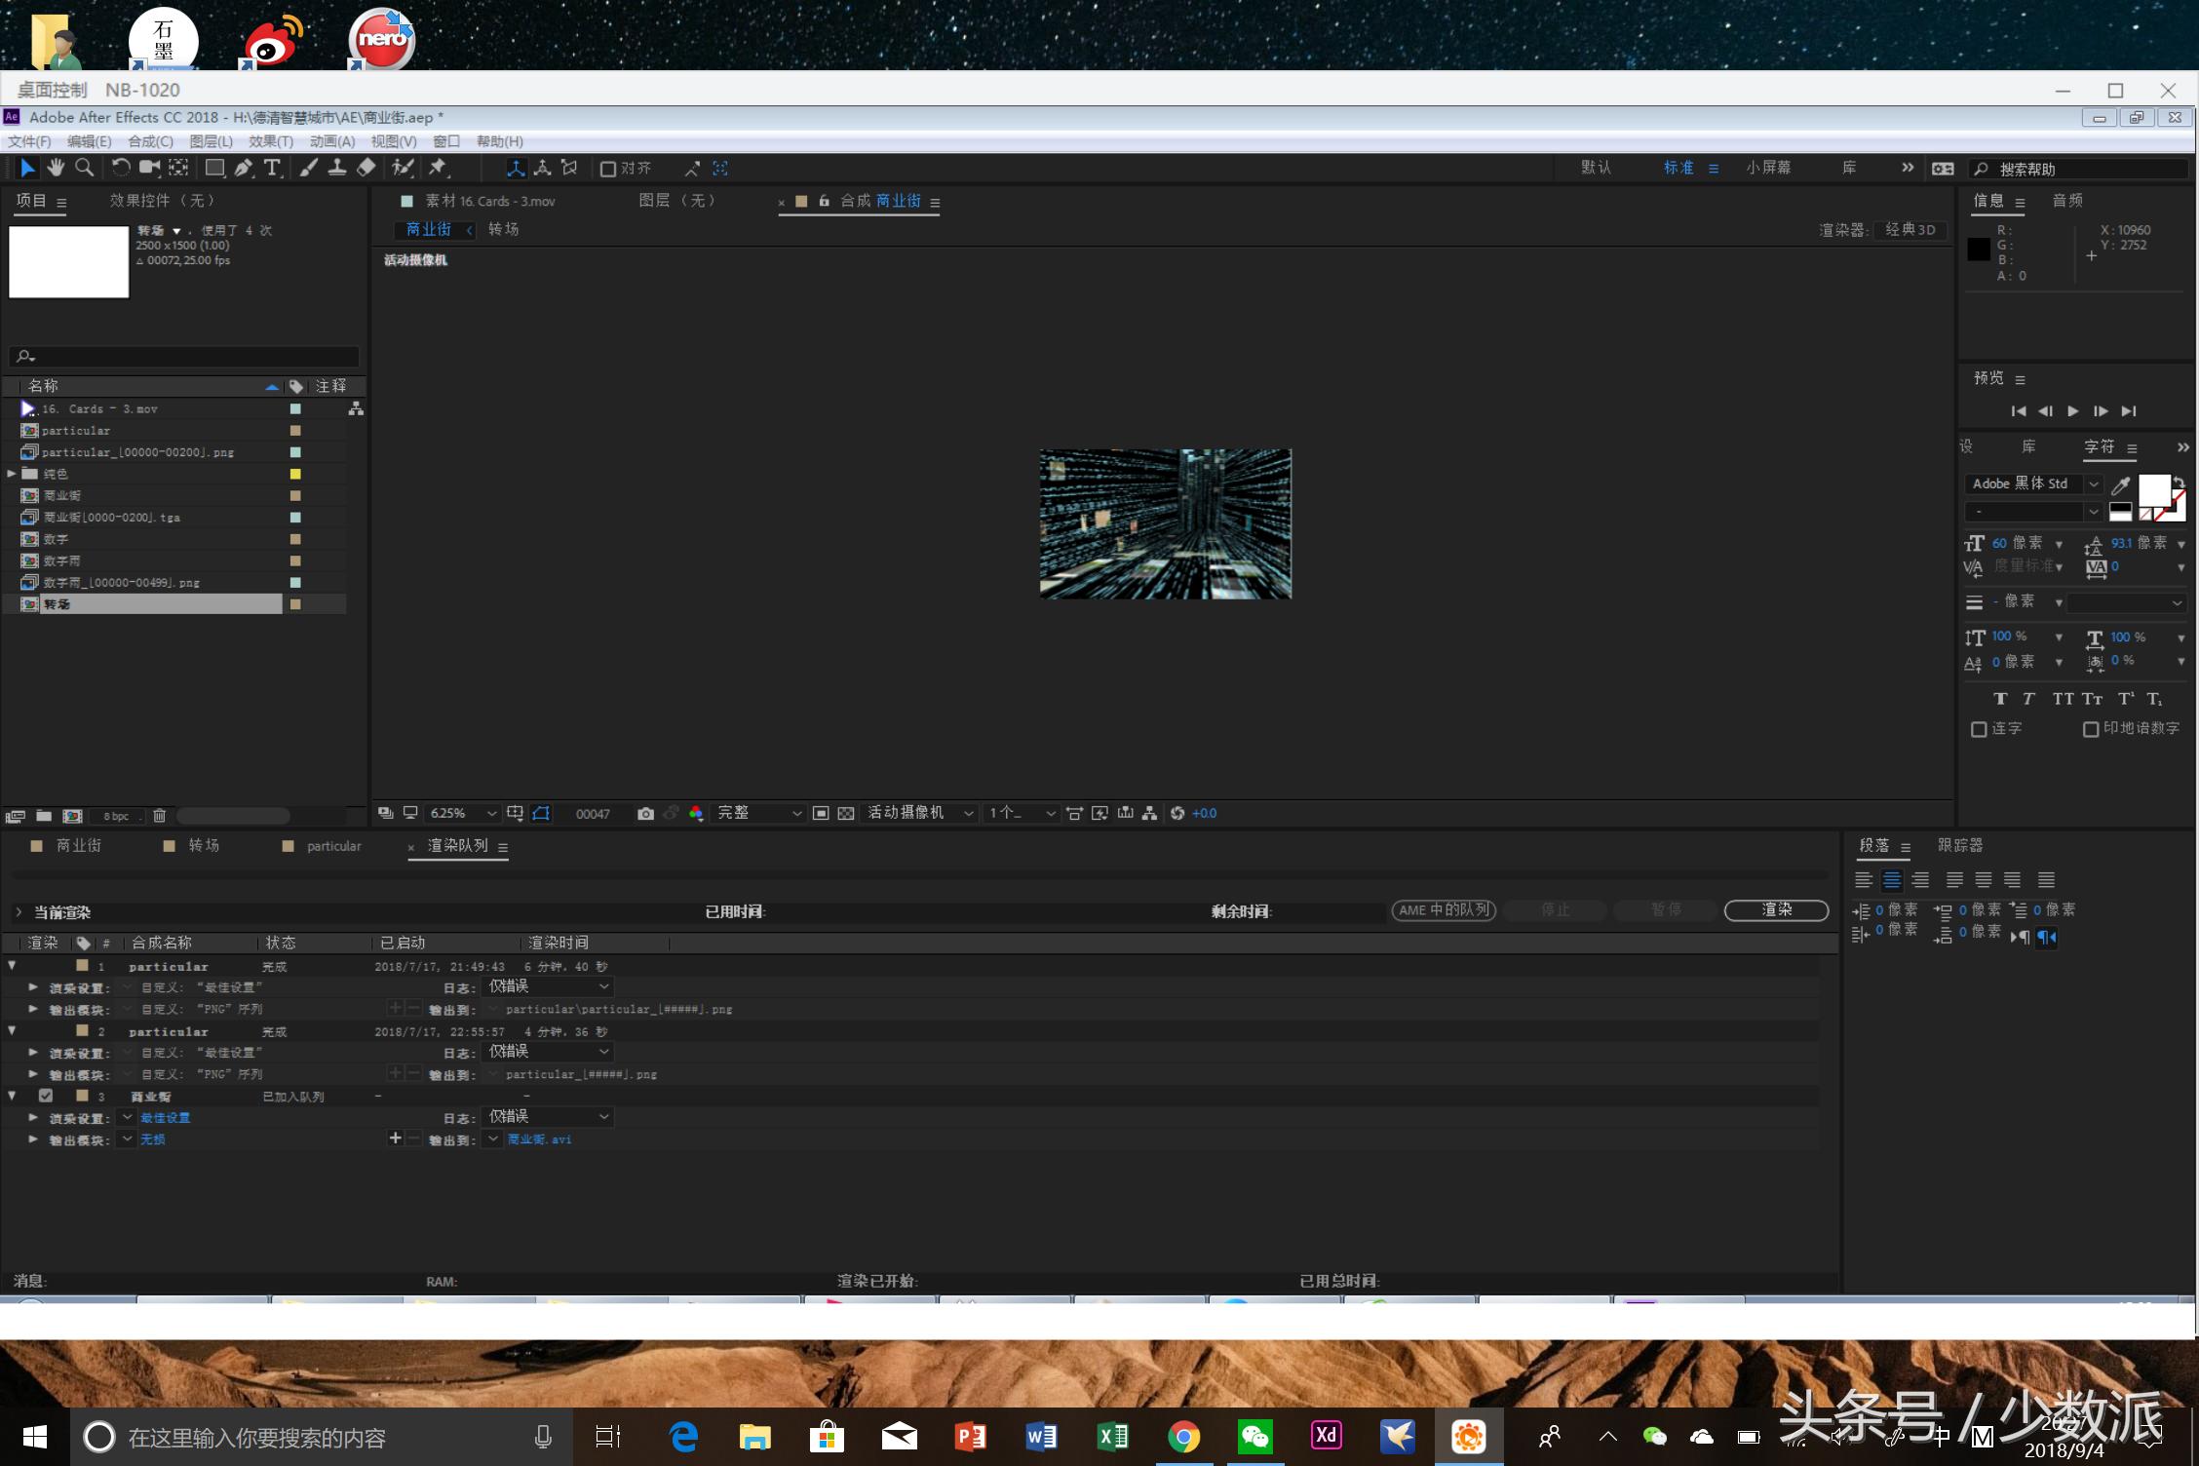Select the Hand tool in toolbar
The width and height of the screenshot is (2199, 1466).
[x=56, y=168]
